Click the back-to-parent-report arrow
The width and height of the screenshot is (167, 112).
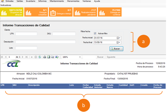(32, 57)
